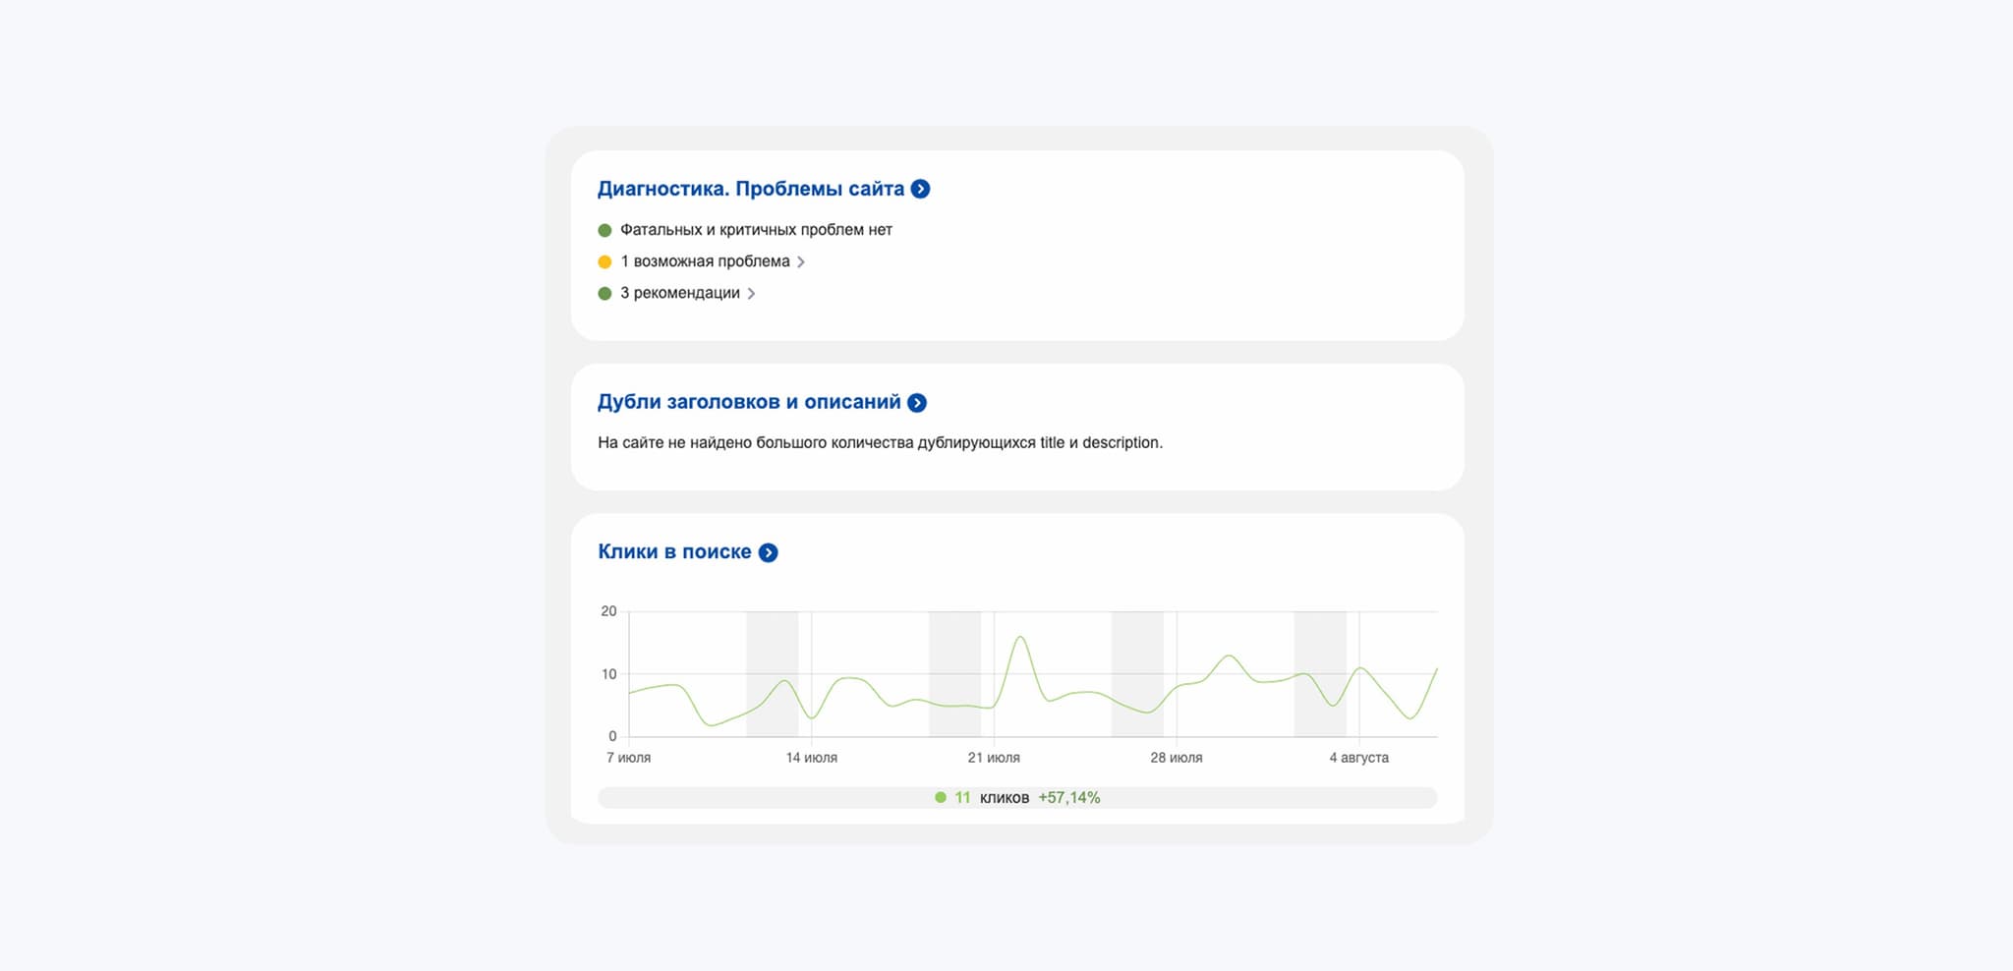Image resolution: width=2013 pixels, height=971 pixels.
Task: Click the 21 июля date label on chart
Action: (x=994, y=758)
